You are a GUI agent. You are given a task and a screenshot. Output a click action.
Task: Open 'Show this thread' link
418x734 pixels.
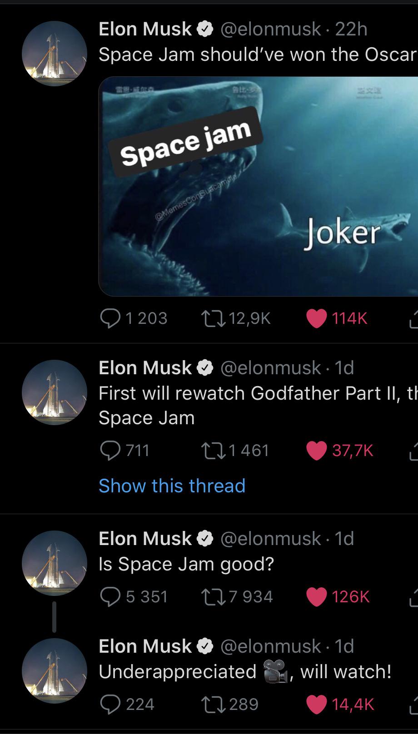pyautogui.click(x=172, y=486)
